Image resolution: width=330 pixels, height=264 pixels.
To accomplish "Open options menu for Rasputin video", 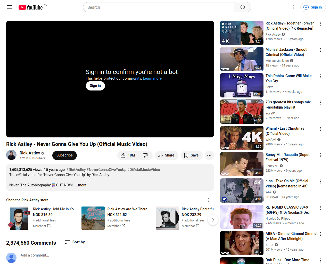I will [x=321, y=155].
